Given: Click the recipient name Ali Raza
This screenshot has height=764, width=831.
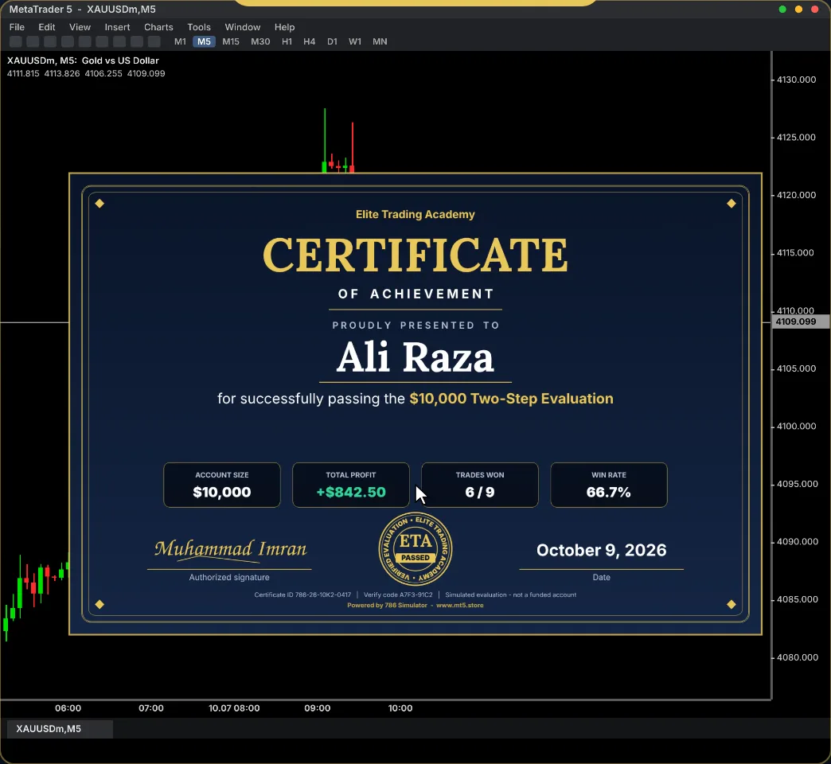Looking at the screenshot, I should point(416,357).
